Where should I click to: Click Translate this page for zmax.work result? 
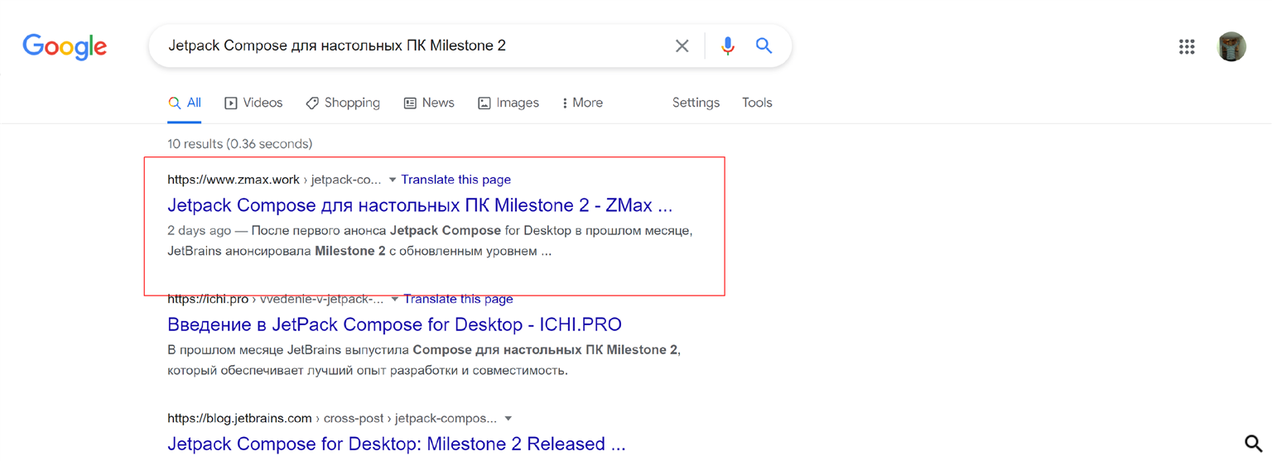tap(455, 180)
